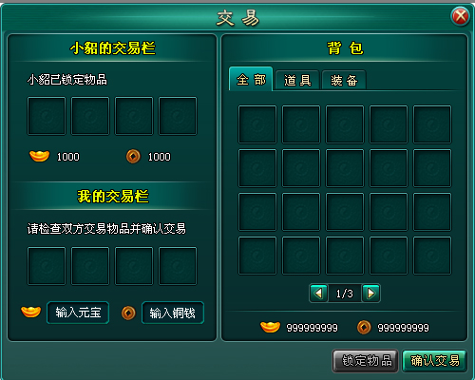Screen dimensions: 475x380
Task: Select the last backpack slot in bottom row
Action: coord(432,256)
